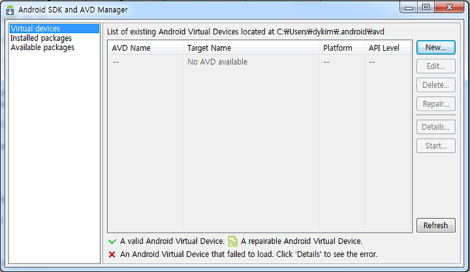Refresh the virtual device list
The height and width of the screenshot is (272, 470).
pyautogui.click(x=436, y=225)
